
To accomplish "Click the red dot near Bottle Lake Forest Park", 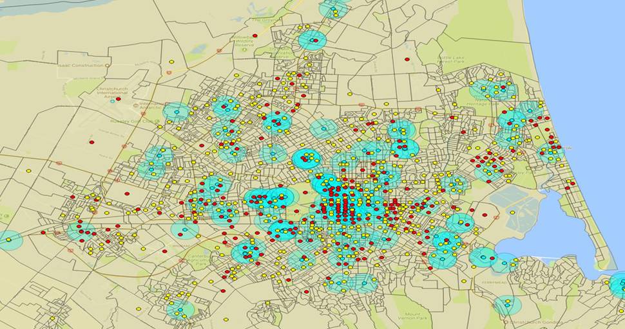I will pyautogui.click(x=407, y=59).
